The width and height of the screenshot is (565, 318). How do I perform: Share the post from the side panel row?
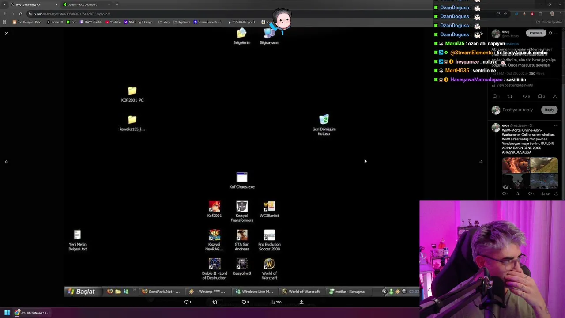(555, 96)
